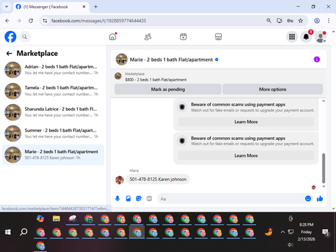Click the address bar URL
The image size is (336, 252).
click(x=99, y=21)
